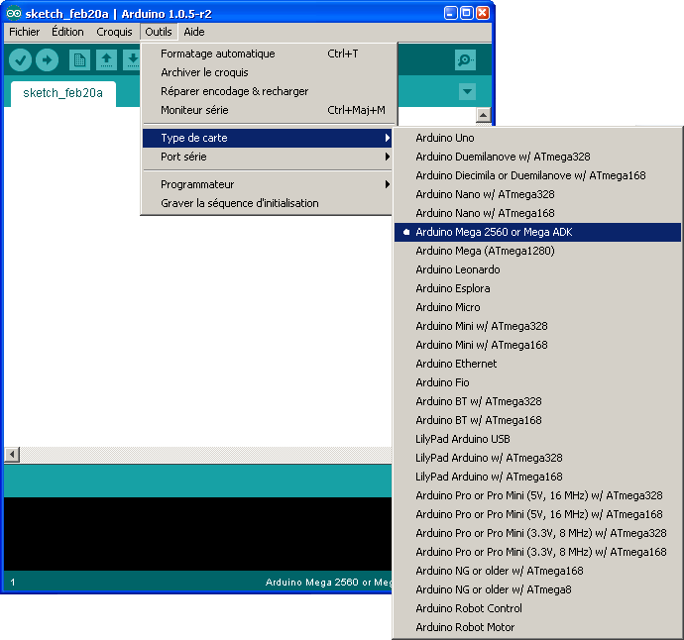Select Pro Mini 5V 16 MHz ATmega328
Viewport: 684px width, 640px height.
pyautogui.click(x=537, y=495)
